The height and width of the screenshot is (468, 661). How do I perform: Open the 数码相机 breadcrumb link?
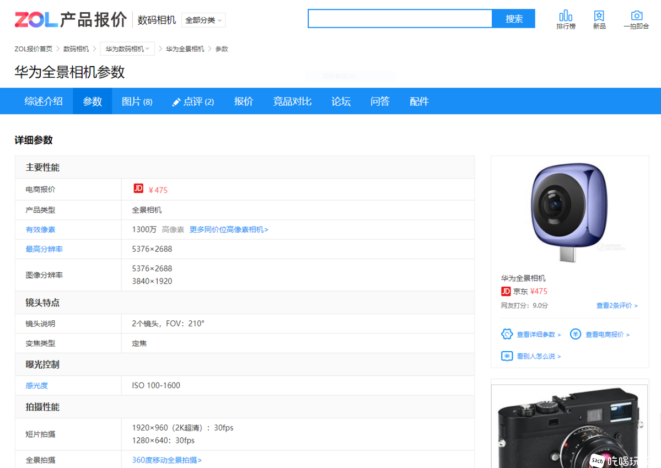pyautogui.click(x=76, y=49)
